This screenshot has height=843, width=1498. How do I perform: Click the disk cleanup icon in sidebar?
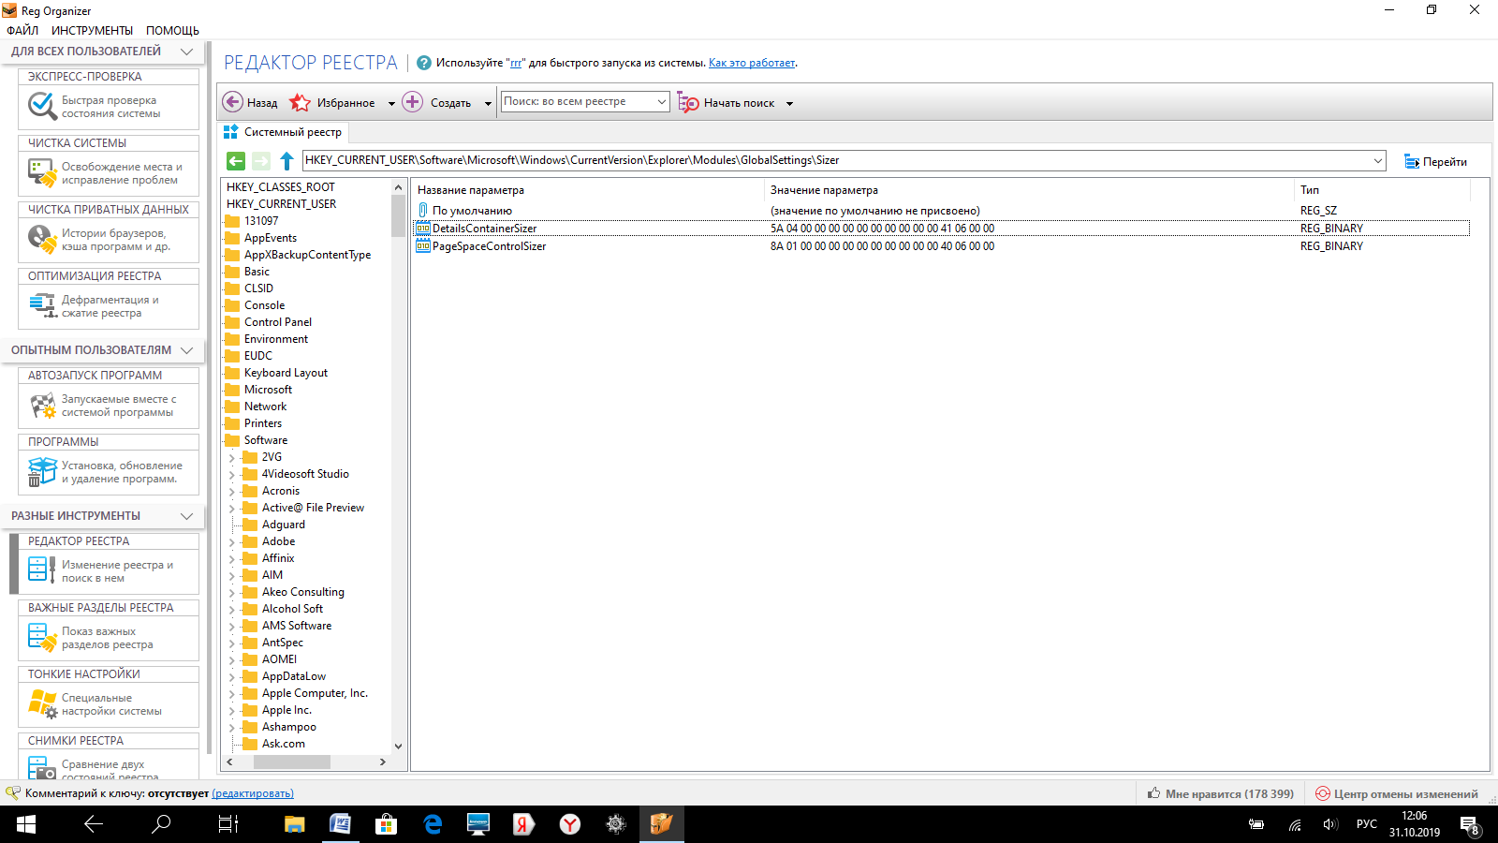coord(42,173)
